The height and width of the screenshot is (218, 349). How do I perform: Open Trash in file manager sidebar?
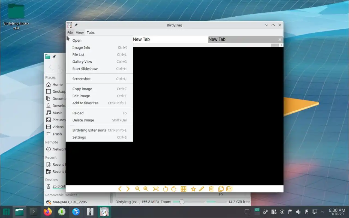(55, 134)
